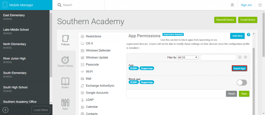The width and height of the screenshot is (265, 115).
Task: Collapse filter panel with up-arrow icon
Action: pos(240,57)
